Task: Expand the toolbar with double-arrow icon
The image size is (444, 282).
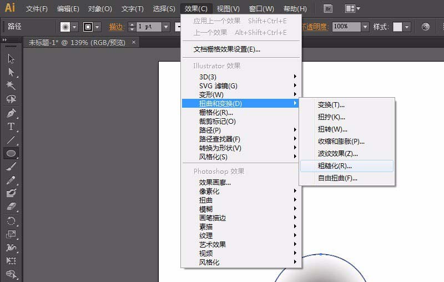Action: (x=4, y=40)
